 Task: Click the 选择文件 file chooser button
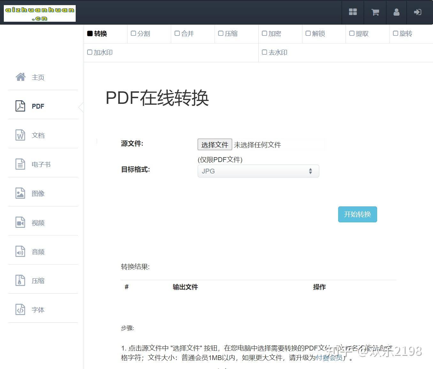point(215,145)
